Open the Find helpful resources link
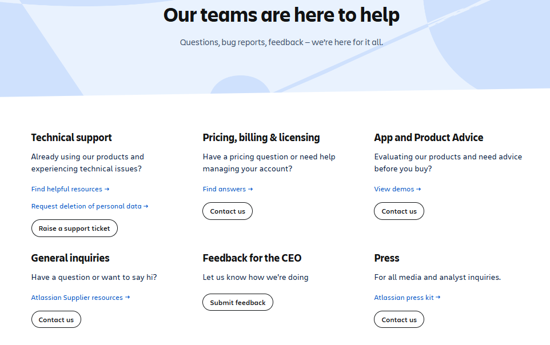 [70, 189]
